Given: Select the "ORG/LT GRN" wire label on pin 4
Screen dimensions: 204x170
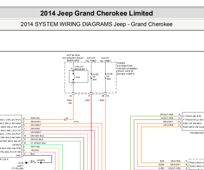Looking at the screenshot, I should tap(166, 114).
